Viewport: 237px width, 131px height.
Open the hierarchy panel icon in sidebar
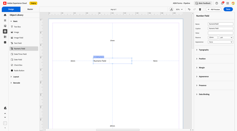point(5,26)
